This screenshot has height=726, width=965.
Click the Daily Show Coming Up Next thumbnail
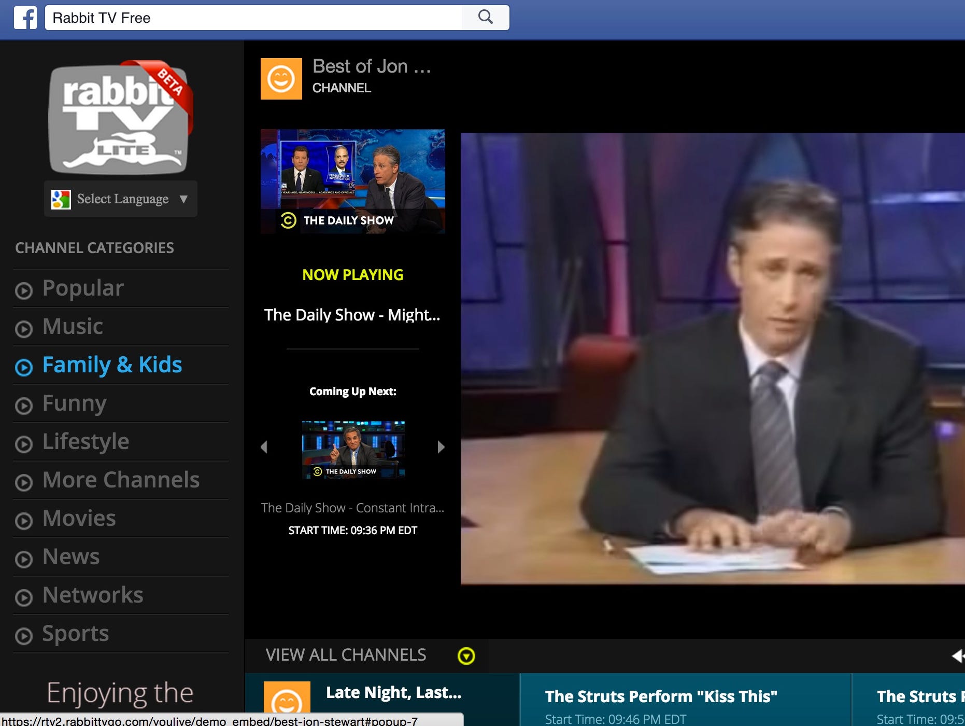(x=353, y=450)
